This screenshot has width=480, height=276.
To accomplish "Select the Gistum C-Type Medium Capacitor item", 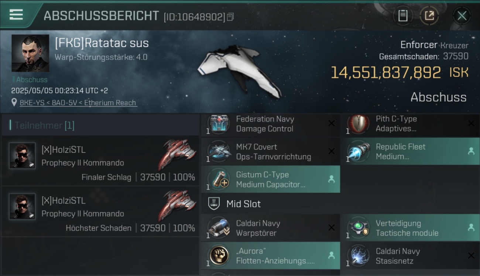I will (271, 179).
